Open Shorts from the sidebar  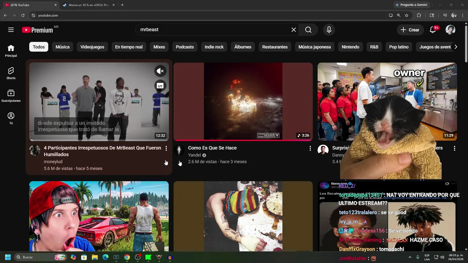click(x=11, y=73)
